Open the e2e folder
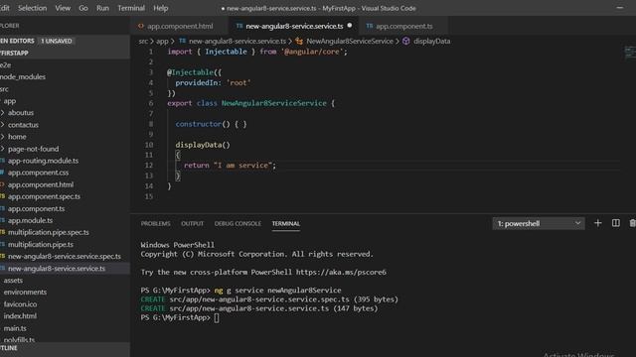Image resolution: width=636 pixels, height=357 pixels. pyautogui.click(x=5, y=64)
